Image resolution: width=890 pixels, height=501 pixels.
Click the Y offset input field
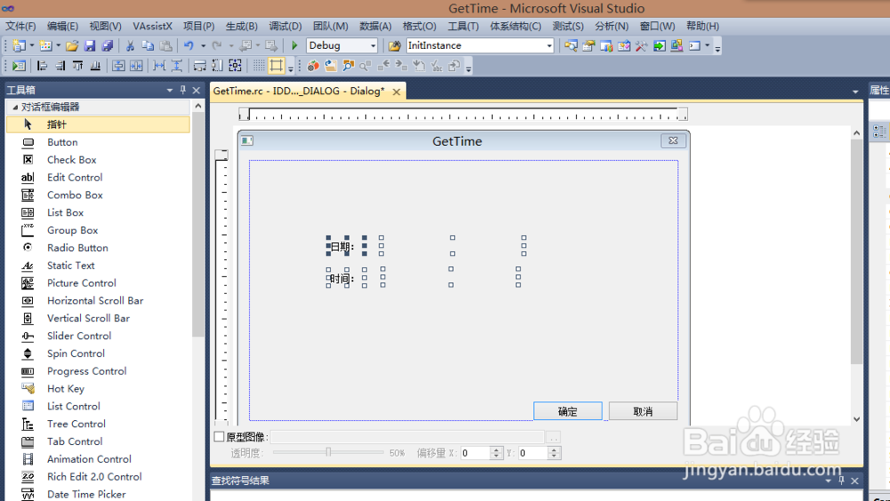pyautogui.click(x=532, y=453)
